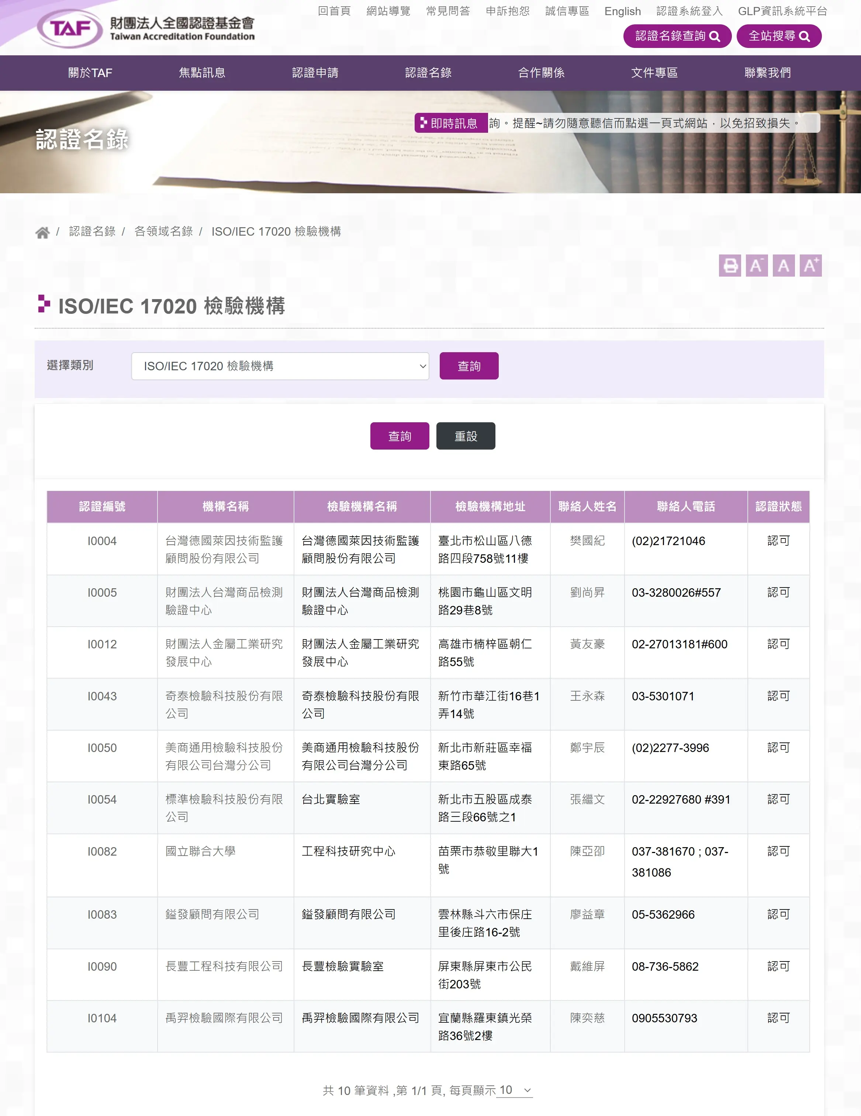Open the 關於TAF menu

[x=90, y=73]
